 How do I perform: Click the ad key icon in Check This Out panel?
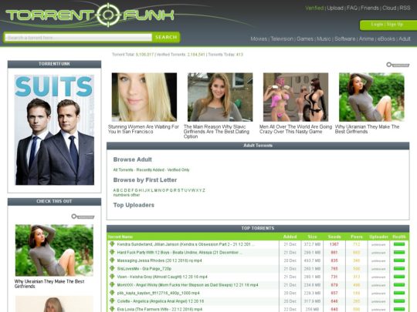click(x=83, y=216)
